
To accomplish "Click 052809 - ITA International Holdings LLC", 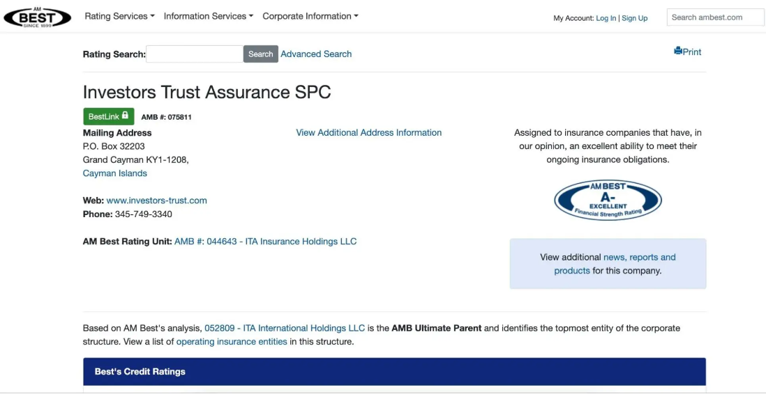I will point(284,328).
